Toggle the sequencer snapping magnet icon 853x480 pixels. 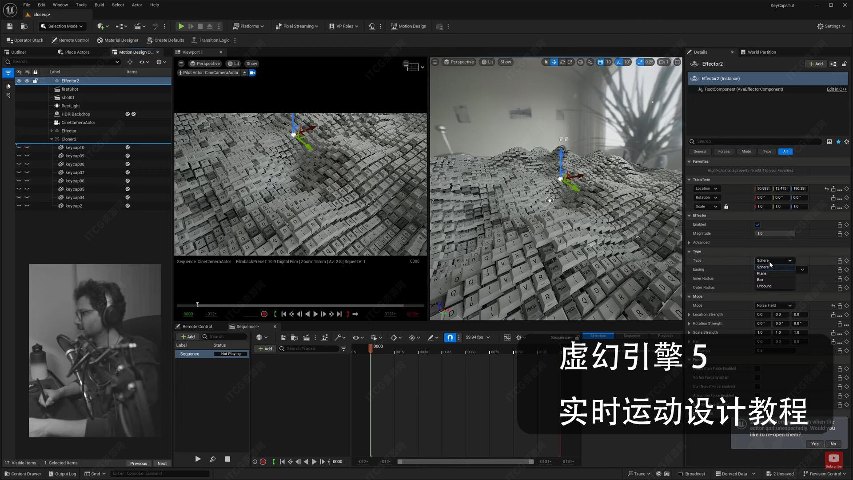[450, 337]
